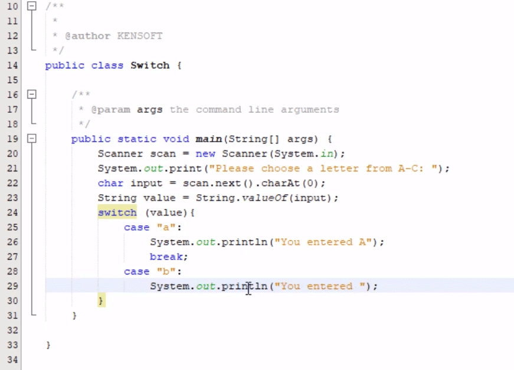Image resolution: width=514 pixels, height=370 pixels.
Task: Click the class name Switch in the declaration
Action: [x=150, y=65]
